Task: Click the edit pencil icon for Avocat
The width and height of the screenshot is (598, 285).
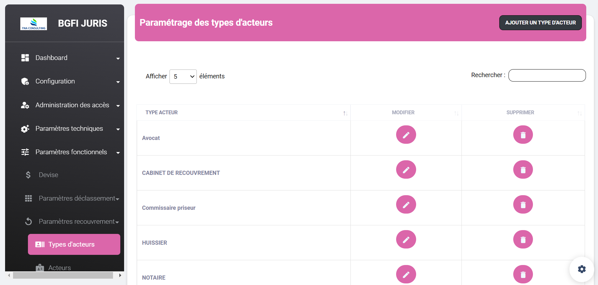Action: 406,135
